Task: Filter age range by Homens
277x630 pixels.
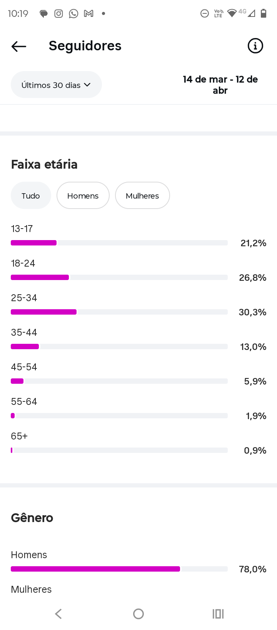Action: [x=83, y=196]
